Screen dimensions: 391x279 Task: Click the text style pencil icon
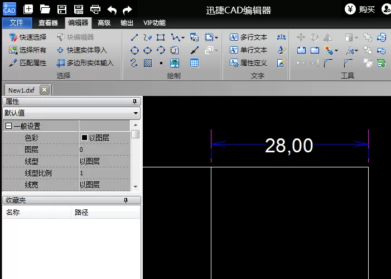coord(281,50)
